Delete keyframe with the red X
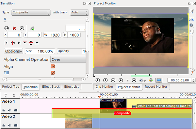This screenshot has height=129, width=196. [14, 28]
